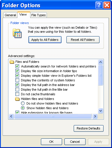Viewport: 112px width, 148px height.
Task: Click Restore Defaults button
Action: tap(88, 128)
